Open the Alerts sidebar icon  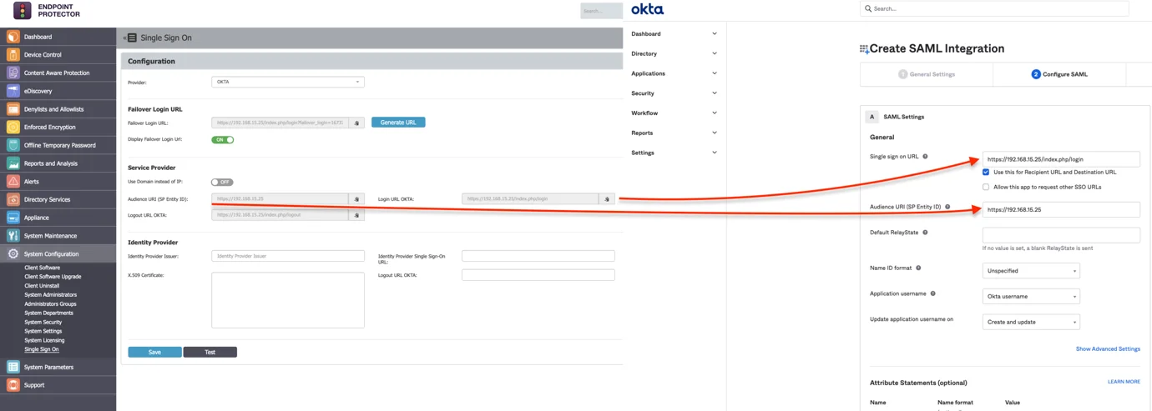click(x=13, y=182)
